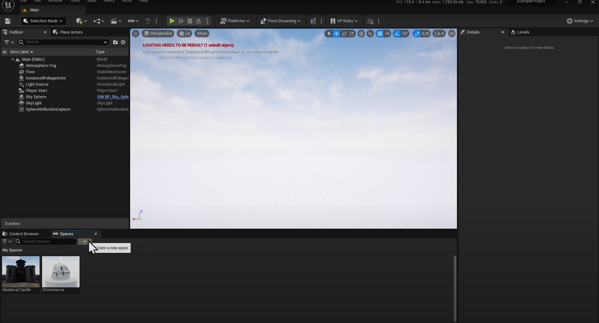
Task: Click the Play button in the toolbar
Action: (172, 21)
